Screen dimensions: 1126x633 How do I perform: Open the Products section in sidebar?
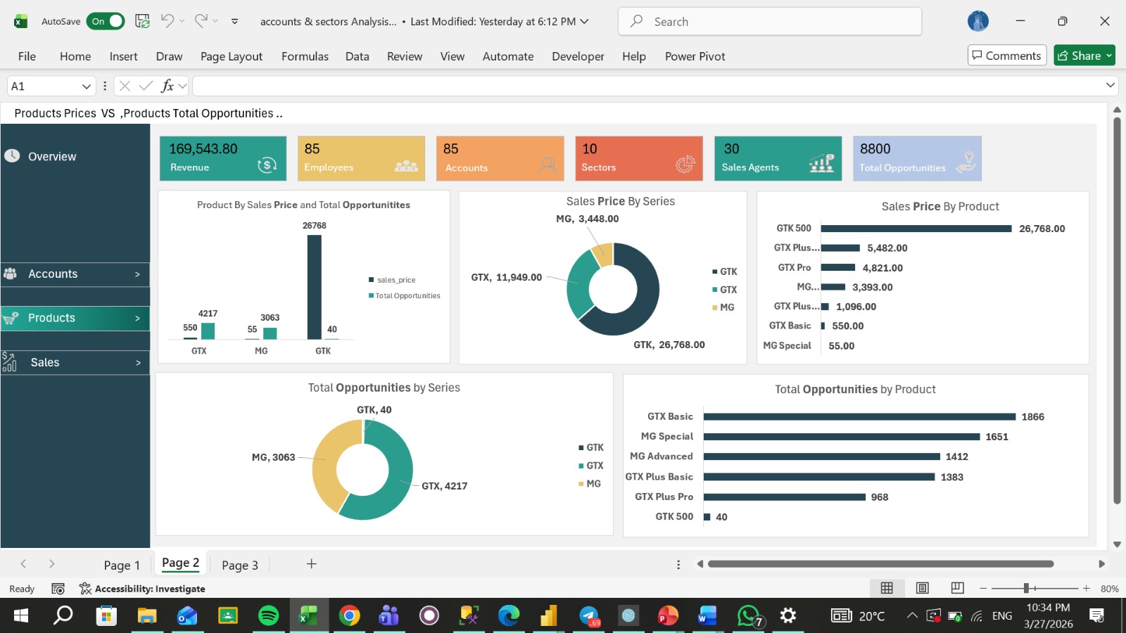pos(75,318)
